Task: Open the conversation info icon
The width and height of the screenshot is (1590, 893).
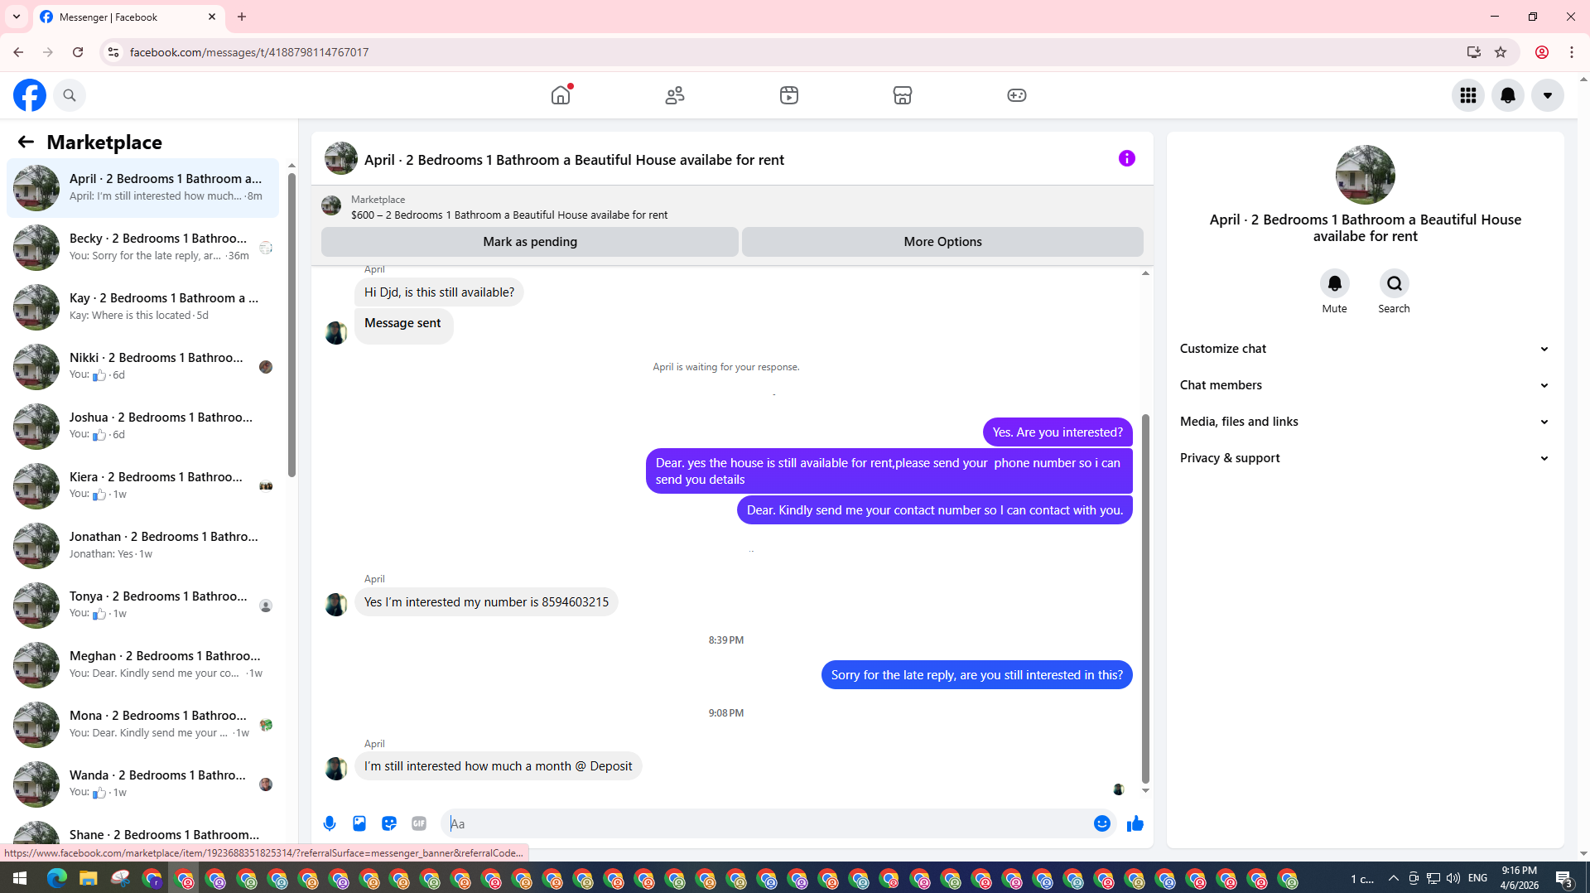Action: point(1127,158)
